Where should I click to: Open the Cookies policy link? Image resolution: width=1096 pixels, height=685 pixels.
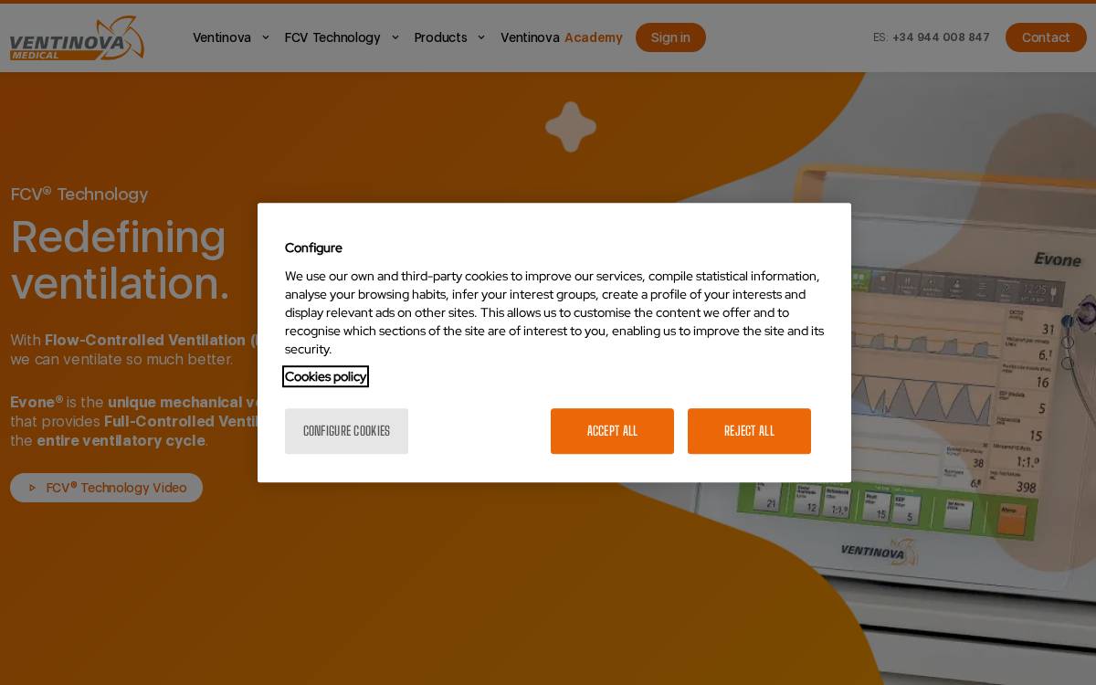(x=325, y=376)
